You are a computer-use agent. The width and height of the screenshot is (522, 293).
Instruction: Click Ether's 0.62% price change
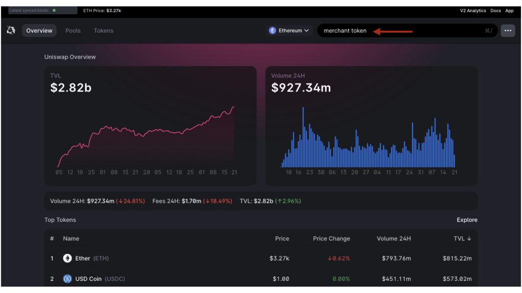(338, 258)
